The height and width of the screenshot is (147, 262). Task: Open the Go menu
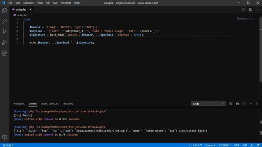tap(48, 3)
